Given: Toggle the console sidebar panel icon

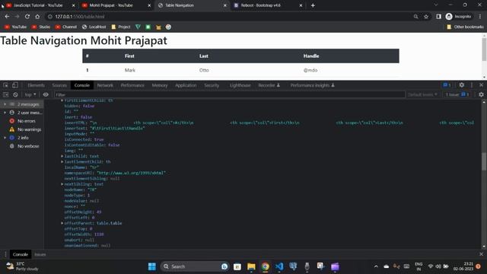Looking at the screenshot, I should (x=5, y=94).
